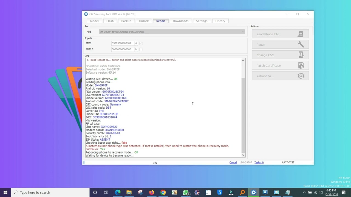Click the progress bar showing 1%
The width and height of the screenshot is (351, 197).
click(x=155, y=163)
